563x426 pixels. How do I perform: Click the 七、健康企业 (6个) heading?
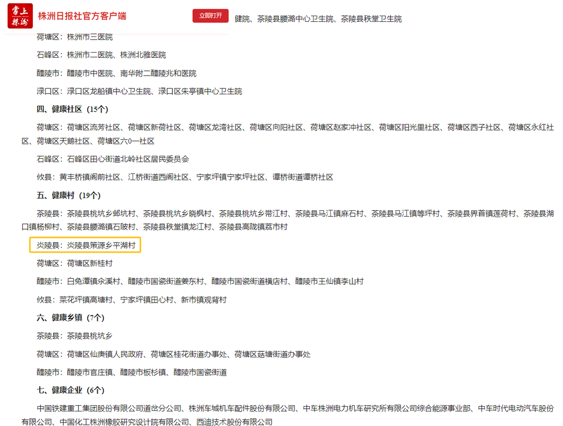click(x=70, y=390)
